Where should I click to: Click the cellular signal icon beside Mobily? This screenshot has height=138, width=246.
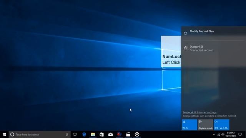click(185, 33)
